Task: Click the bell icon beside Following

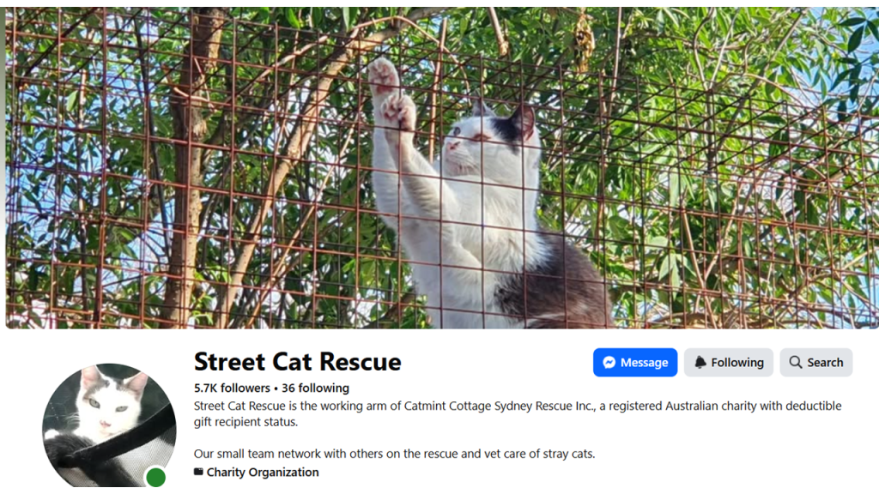Action: coord(700,363)
